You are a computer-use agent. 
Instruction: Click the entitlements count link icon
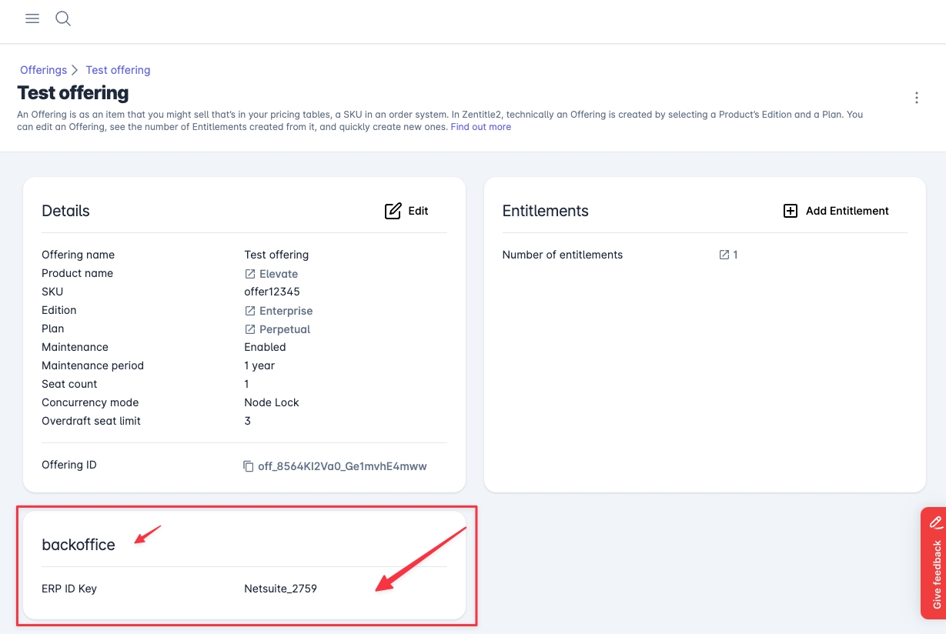coord(724,255)
